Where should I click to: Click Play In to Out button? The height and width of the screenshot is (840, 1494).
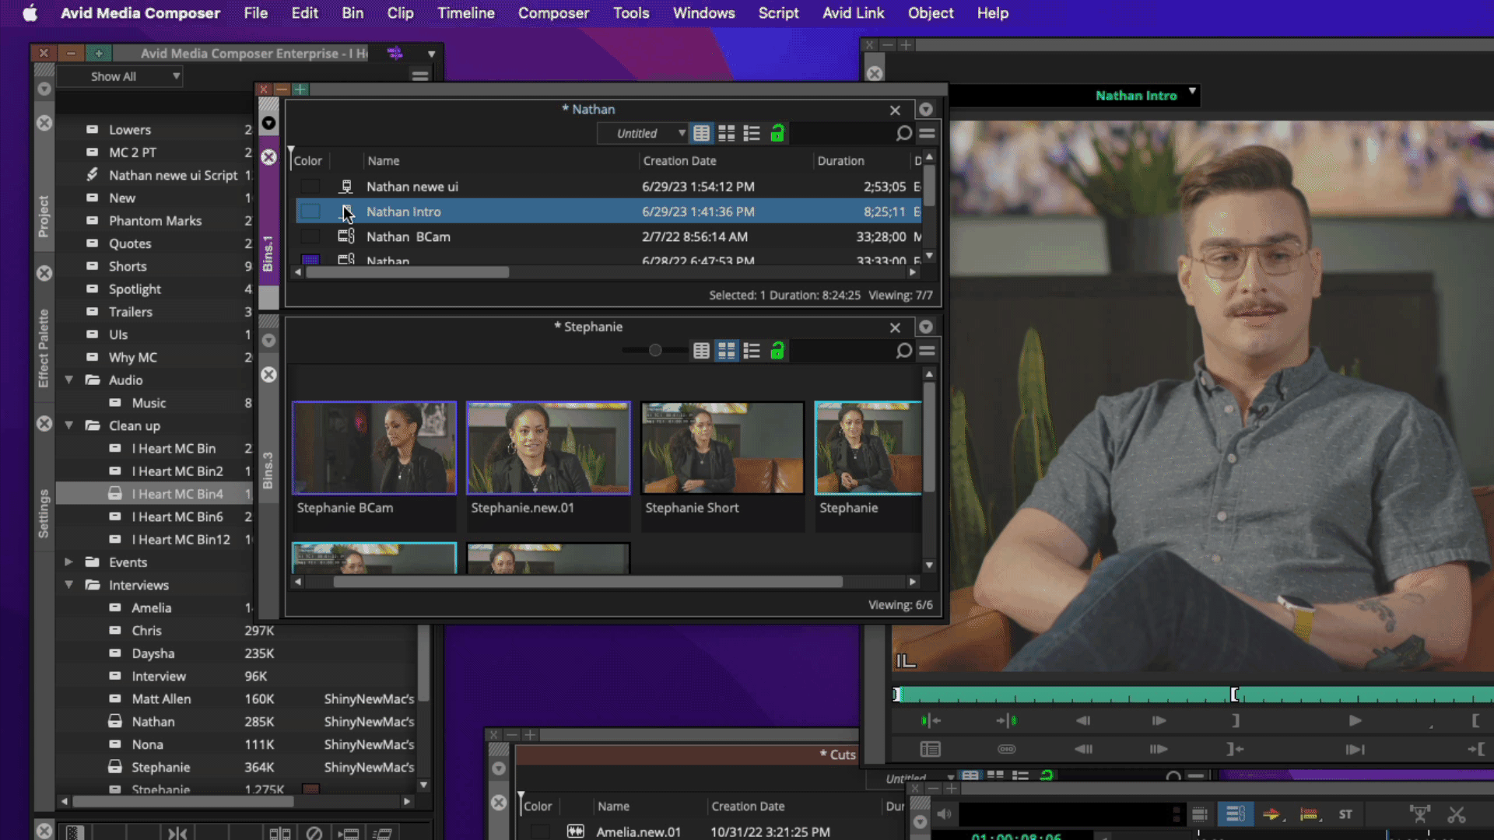point(1355,749)
